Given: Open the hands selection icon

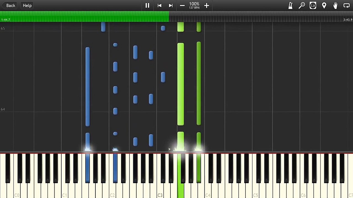Looking at the screenshot, I should tap(335, 5).
